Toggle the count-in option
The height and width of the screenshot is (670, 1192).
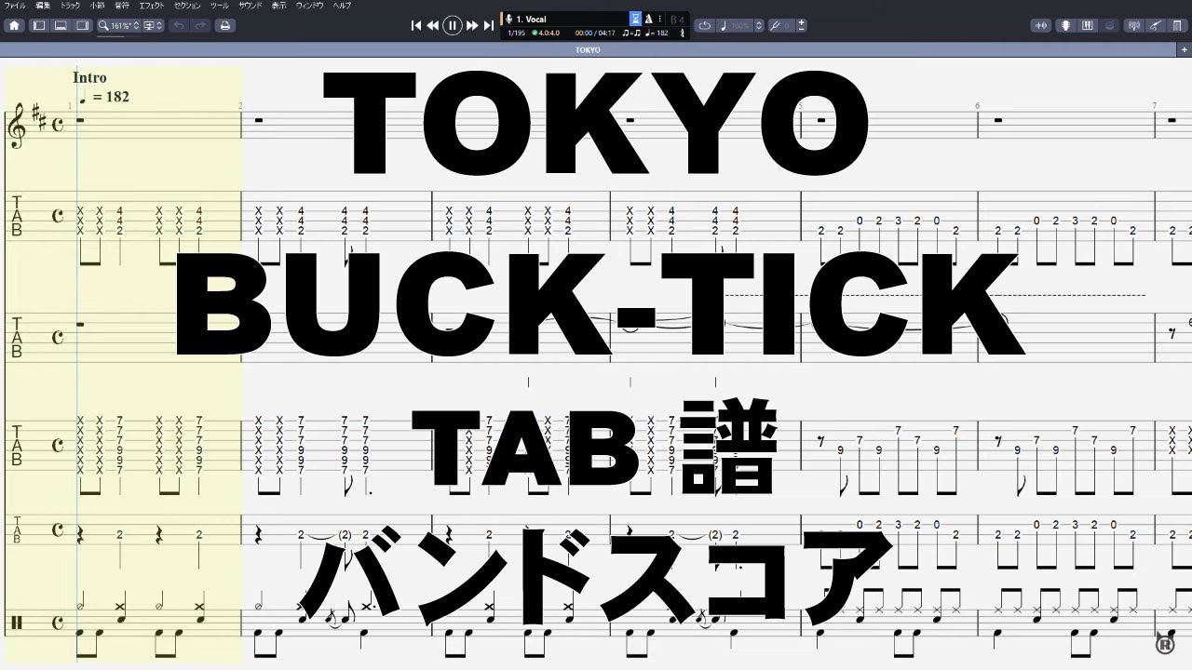coord(635,19)
